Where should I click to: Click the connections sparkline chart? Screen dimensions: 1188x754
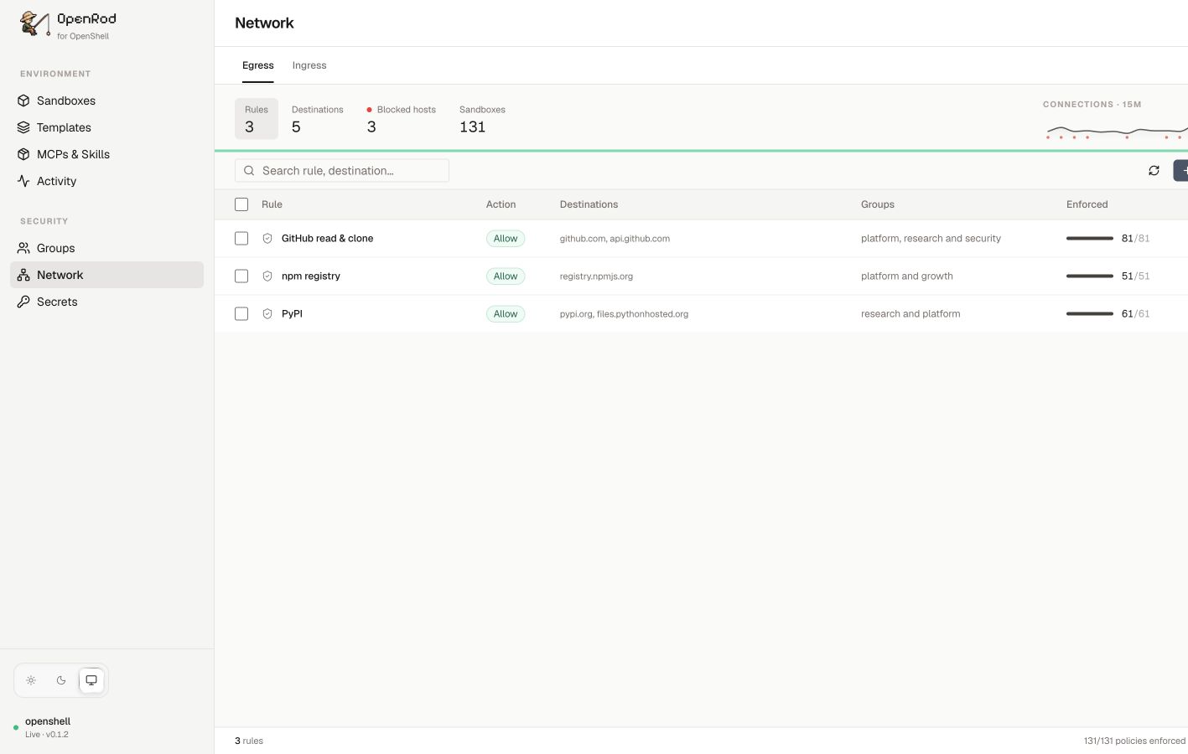click(x=1117, y=132)
